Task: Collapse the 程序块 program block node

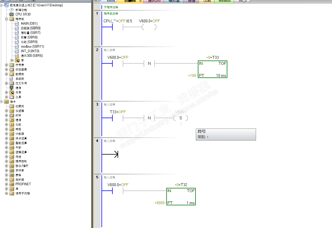Action: click(x=6, y=19)
